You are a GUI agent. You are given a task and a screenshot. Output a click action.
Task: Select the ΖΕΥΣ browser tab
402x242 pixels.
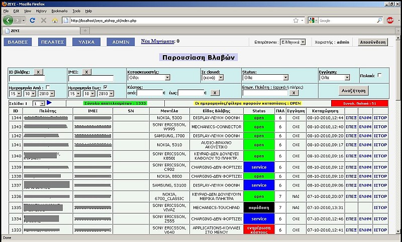[41, 31]
